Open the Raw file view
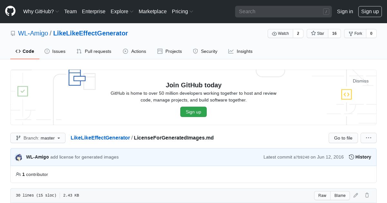The height and width of the screenshot is (203, 387). point(322,196)
